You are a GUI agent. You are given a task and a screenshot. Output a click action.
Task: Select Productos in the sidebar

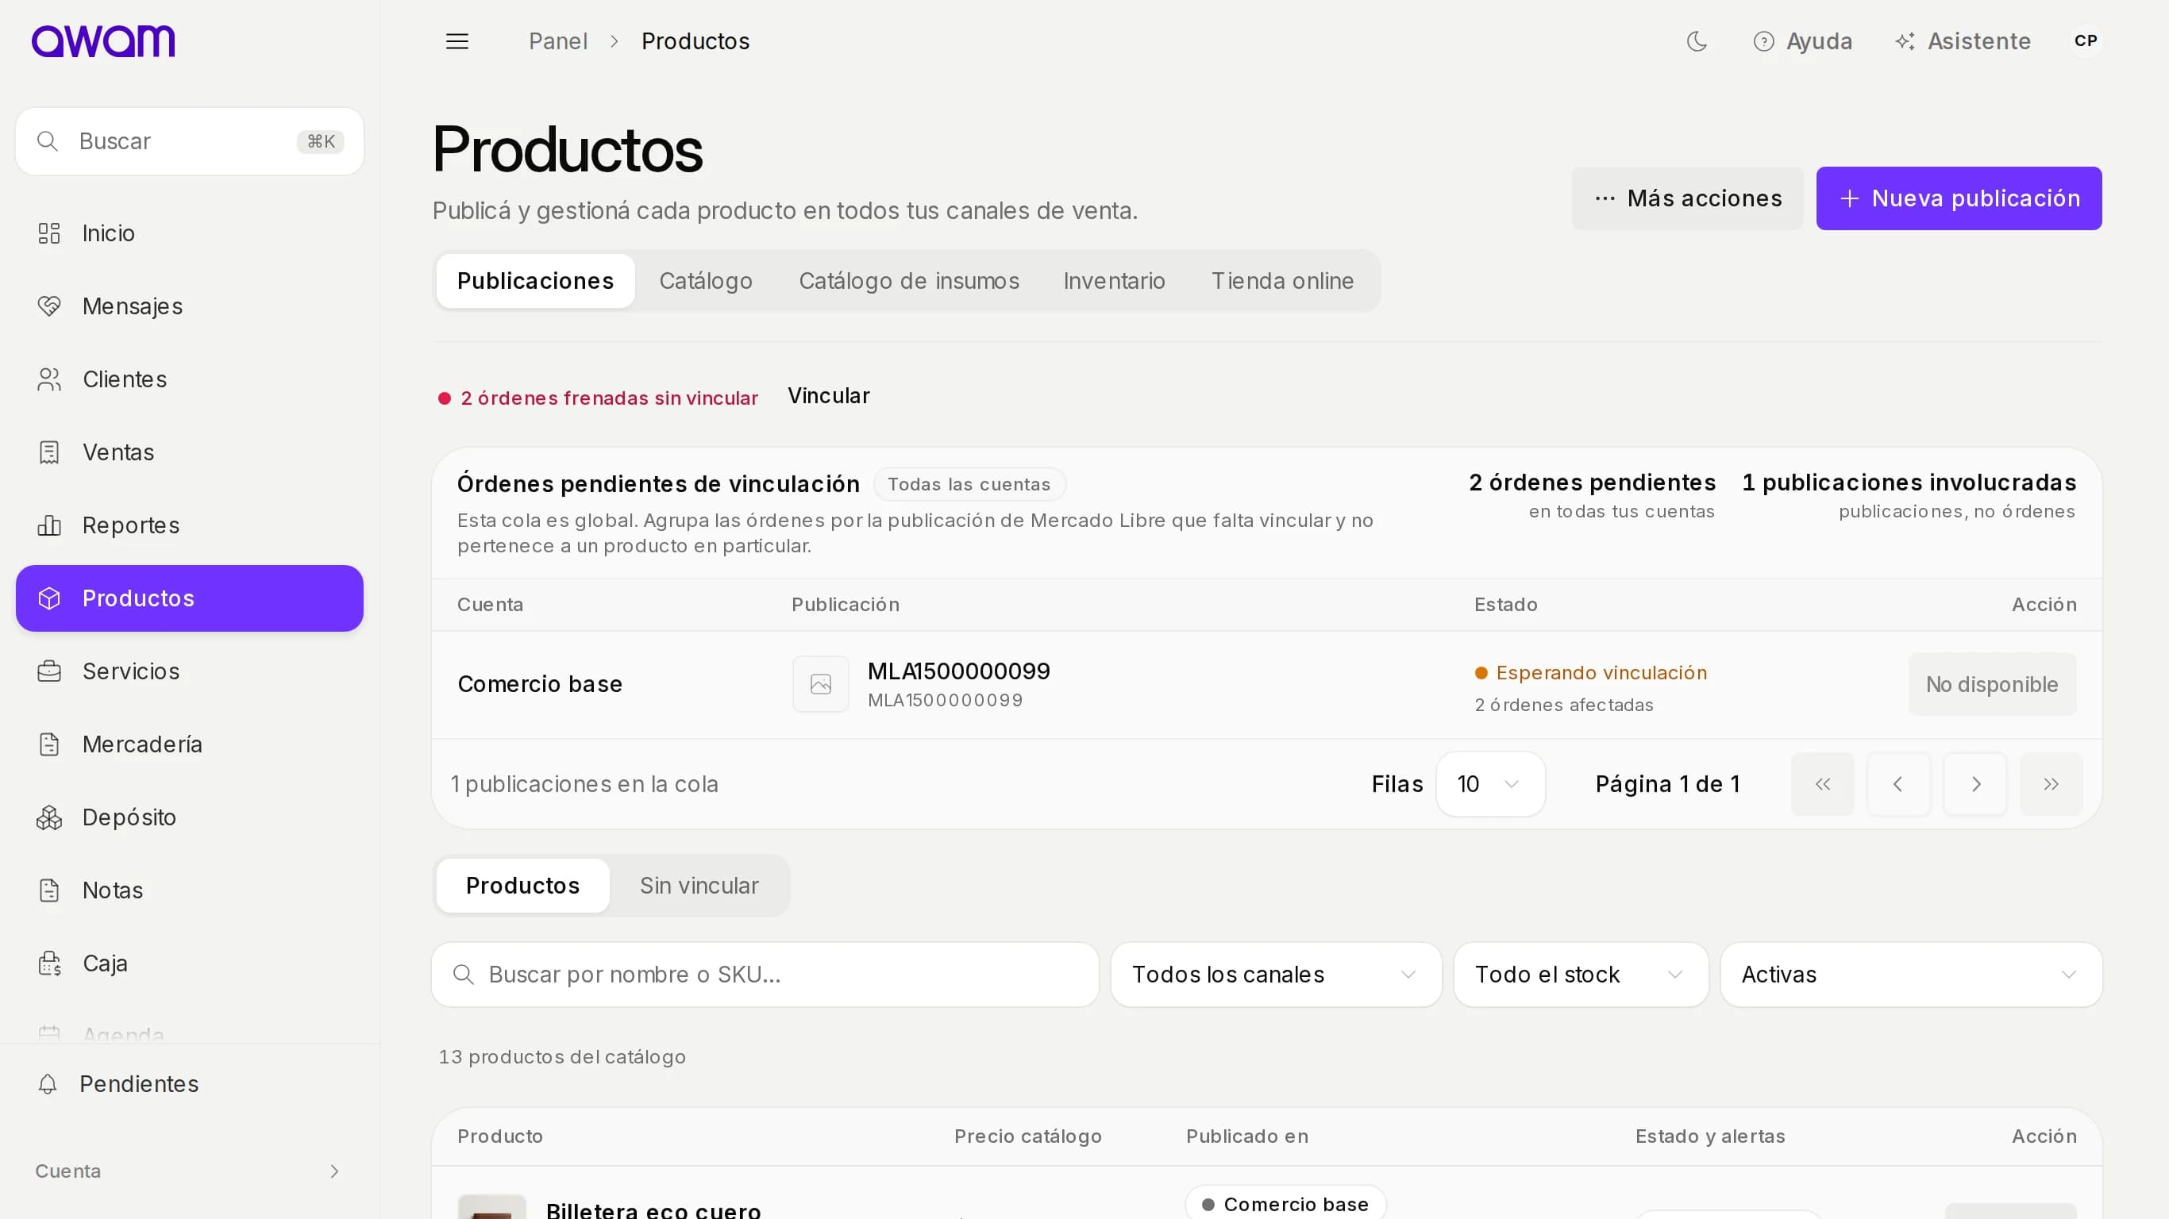click(x=190, y=598)
